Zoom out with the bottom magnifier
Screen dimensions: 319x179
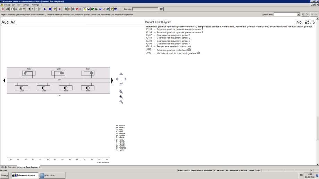(121, 102)
